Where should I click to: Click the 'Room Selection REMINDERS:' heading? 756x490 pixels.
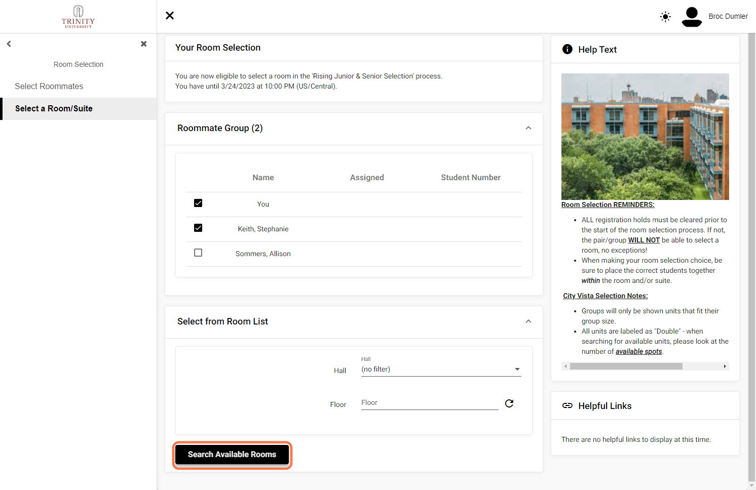click(x=608, y=205)
